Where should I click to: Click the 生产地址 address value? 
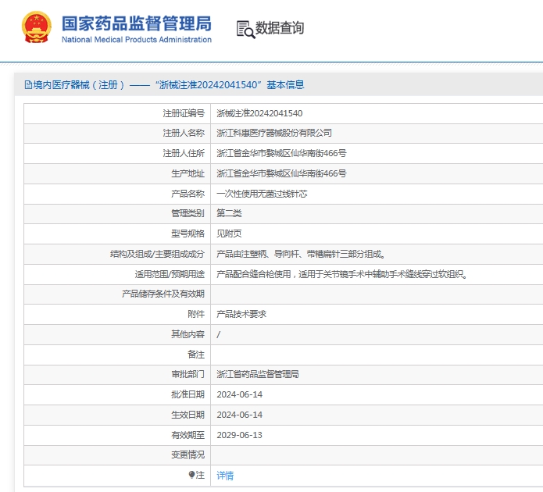281,173
